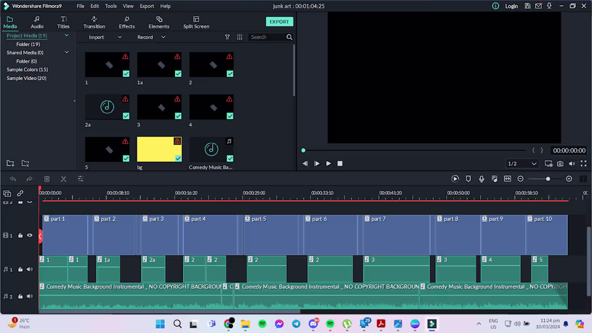Click the timeline zoom slider handle
The height and width of the screenshot is (333, 592).
[548, 179]
